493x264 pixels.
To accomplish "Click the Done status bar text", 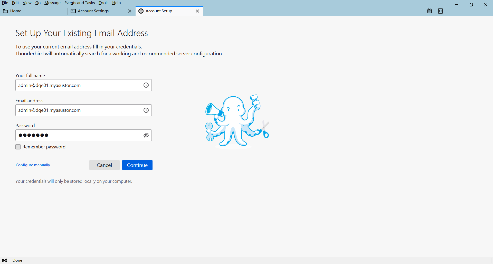I will click(x=17, y=260).
